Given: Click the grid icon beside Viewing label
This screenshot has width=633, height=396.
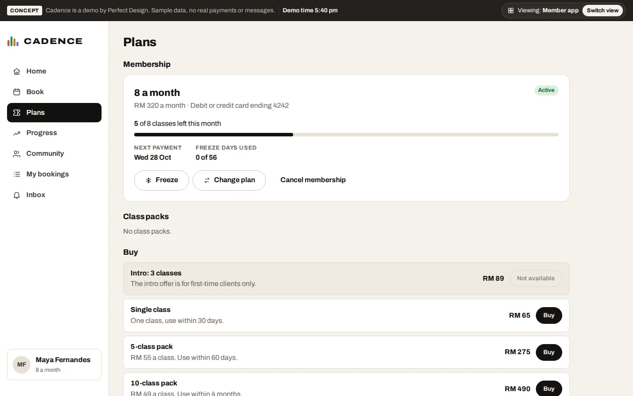Looking at the screenshot, I should (x=511, y=11).
